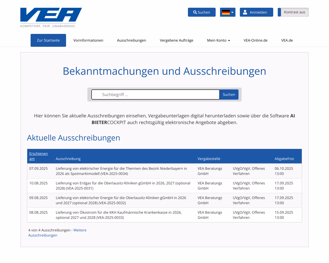329x263 pixels.
Task: Click the VEA logo to go home
Action: coord(51,15)
